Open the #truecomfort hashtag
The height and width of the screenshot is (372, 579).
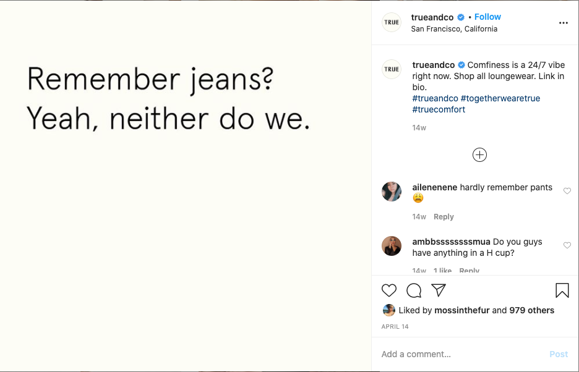pos(439,109)
